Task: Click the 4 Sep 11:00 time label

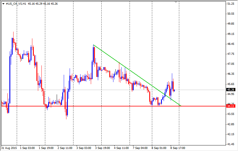Action: pyautogui.click(x=121, y=148)
